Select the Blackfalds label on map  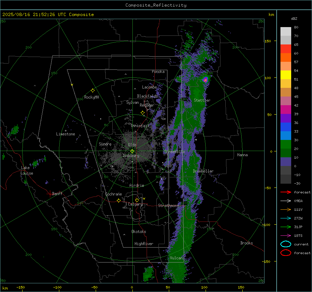147,96
